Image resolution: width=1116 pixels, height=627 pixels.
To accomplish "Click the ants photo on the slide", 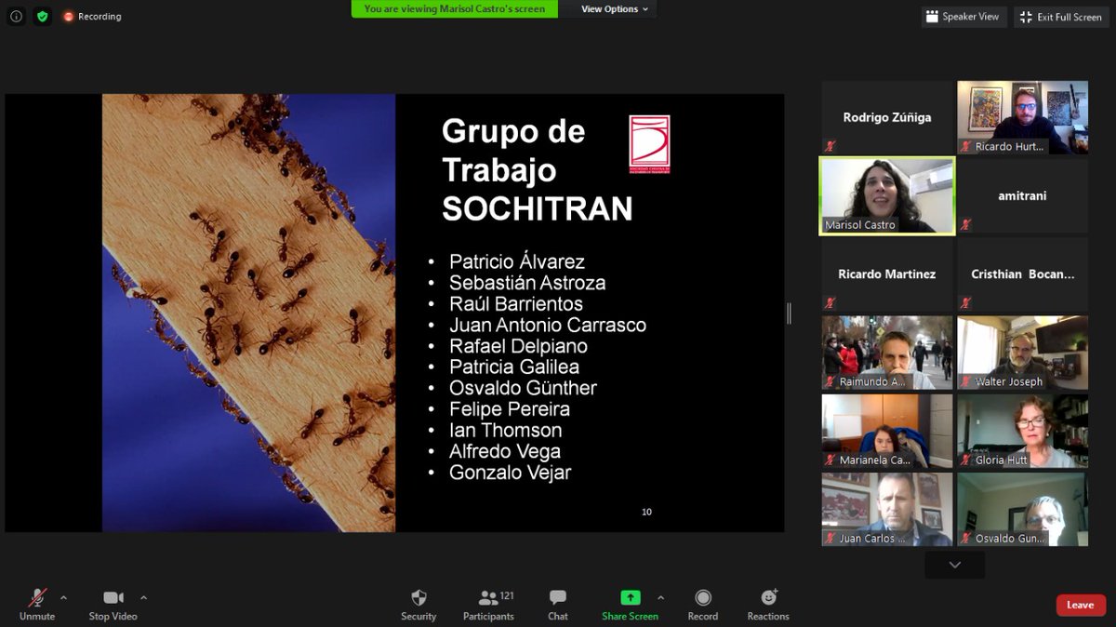I will click(x=249, y=313).
